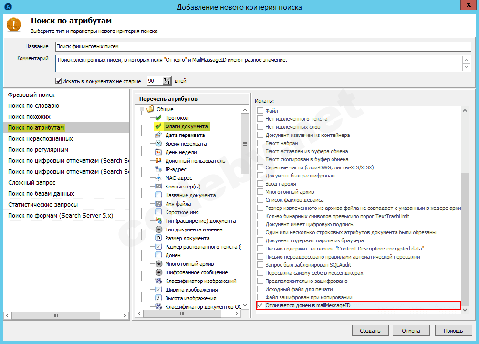Click the Высота изображения icon
The height and width of the screenshot is (344, 479).
click(x=158, y=298)
